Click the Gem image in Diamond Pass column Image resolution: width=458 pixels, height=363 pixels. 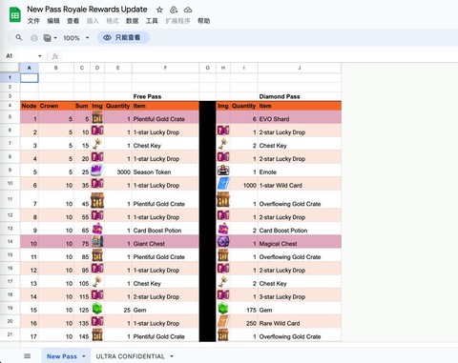coord(223,309)
